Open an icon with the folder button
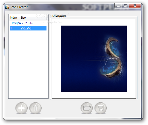This screenshot has width=148, height=125. [87, 108]
